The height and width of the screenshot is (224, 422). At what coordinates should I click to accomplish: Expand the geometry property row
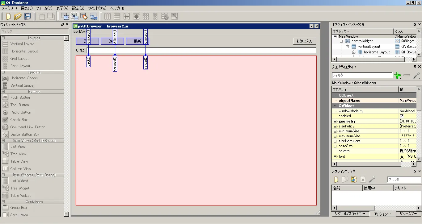click(335, 121)
